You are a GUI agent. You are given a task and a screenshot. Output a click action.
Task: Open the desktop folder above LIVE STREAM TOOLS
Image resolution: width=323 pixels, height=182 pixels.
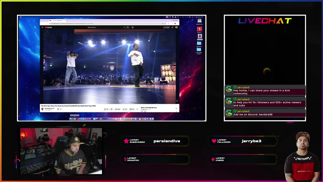click(199, 44)
